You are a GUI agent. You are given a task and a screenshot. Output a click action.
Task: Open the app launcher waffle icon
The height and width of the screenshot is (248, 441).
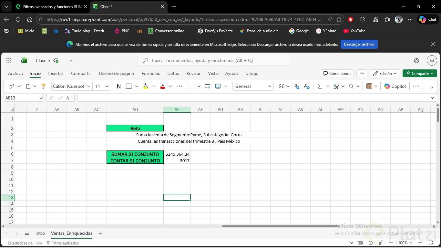click(x=9, y=60)
